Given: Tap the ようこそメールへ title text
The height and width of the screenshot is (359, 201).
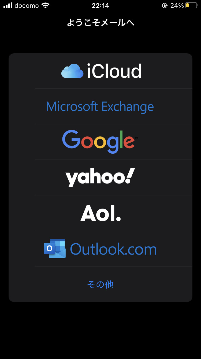Looking at the screenshot, I should [100, 23].
